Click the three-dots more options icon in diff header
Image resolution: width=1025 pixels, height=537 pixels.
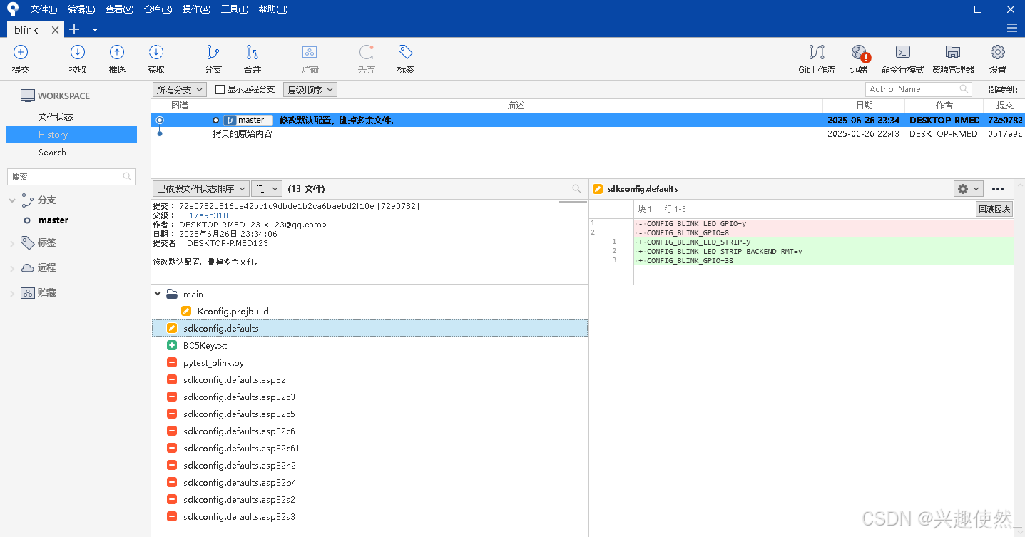click(998, 189)
